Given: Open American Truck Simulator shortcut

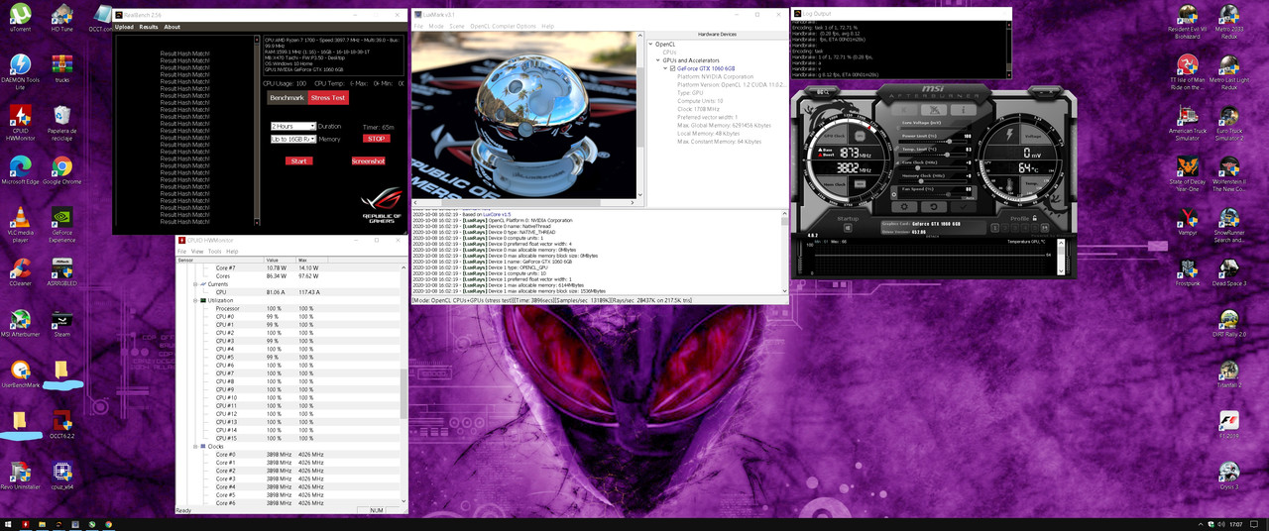Looking at the screenshot, I should click(1187, 123).
